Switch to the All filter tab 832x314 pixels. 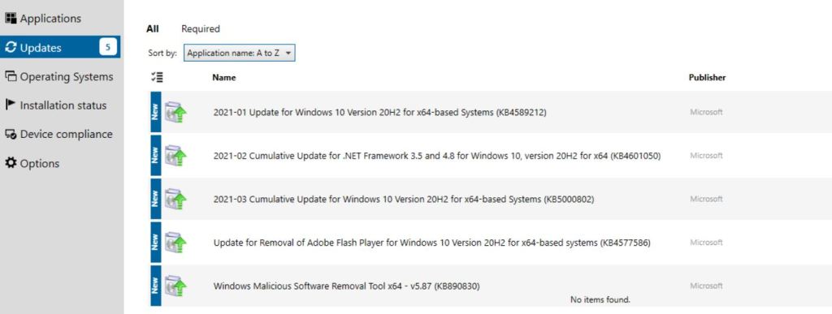152,29
